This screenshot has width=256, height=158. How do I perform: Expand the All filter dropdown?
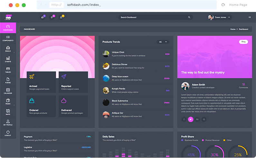163,42
